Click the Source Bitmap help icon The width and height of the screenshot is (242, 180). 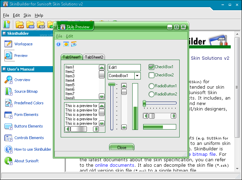point(8,91)
